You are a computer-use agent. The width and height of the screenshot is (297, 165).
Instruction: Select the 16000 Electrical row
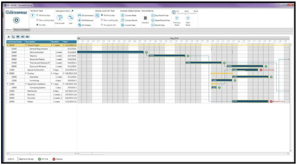point(41,95)
